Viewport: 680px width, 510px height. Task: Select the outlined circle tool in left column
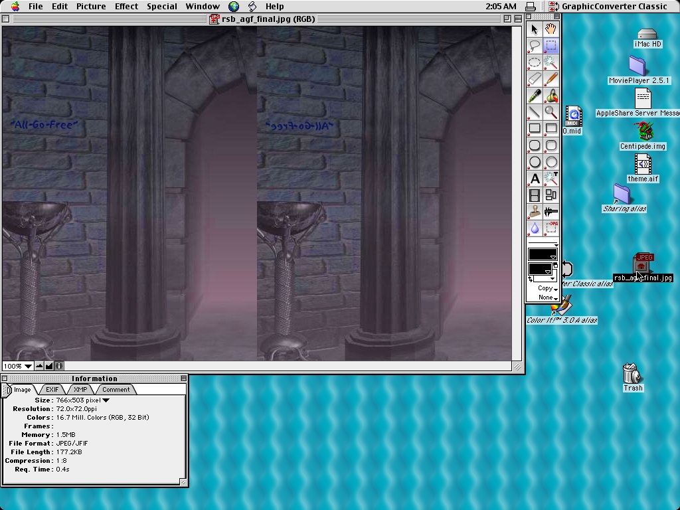point(535,162)
